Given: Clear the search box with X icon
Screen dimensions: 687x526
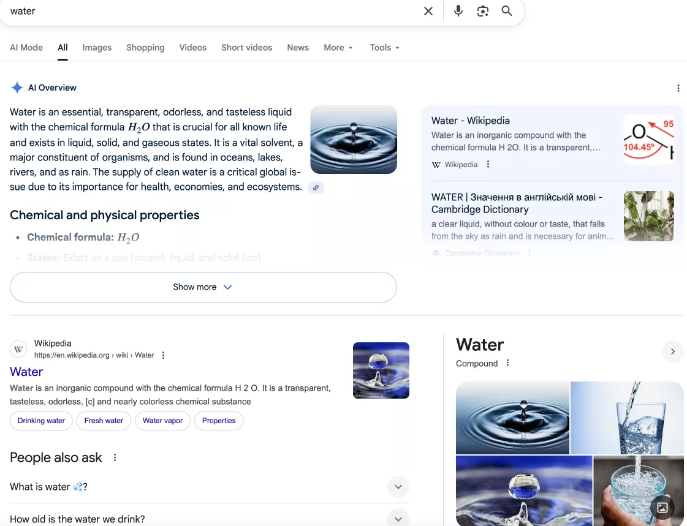Looking at the screenshot, I should pos(428,11).
